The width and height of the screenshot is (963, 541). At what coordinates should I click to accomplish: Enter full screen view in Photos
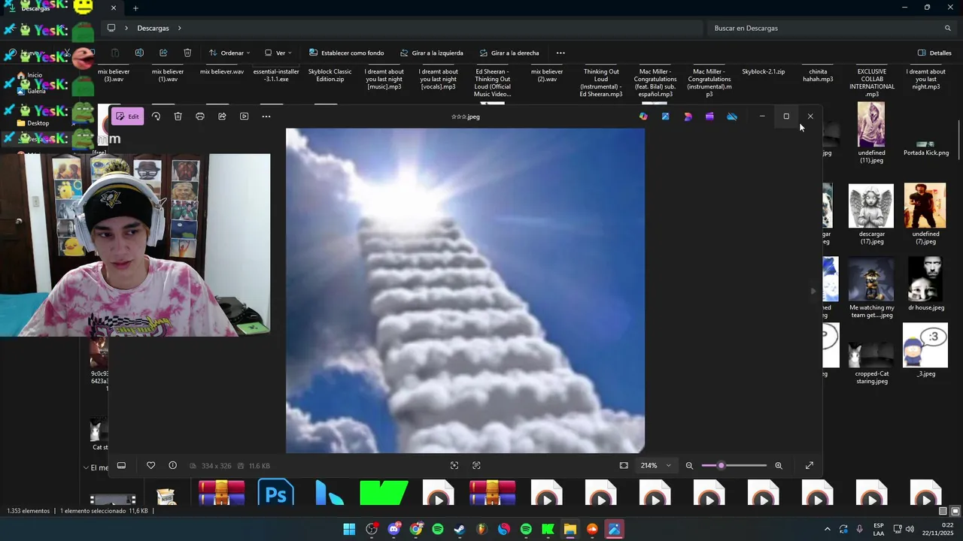810,465
